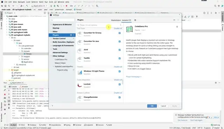The width and height of the screenshot is (224, 129).
Task: Expand the Editor settings node
Action: point(51,32)
